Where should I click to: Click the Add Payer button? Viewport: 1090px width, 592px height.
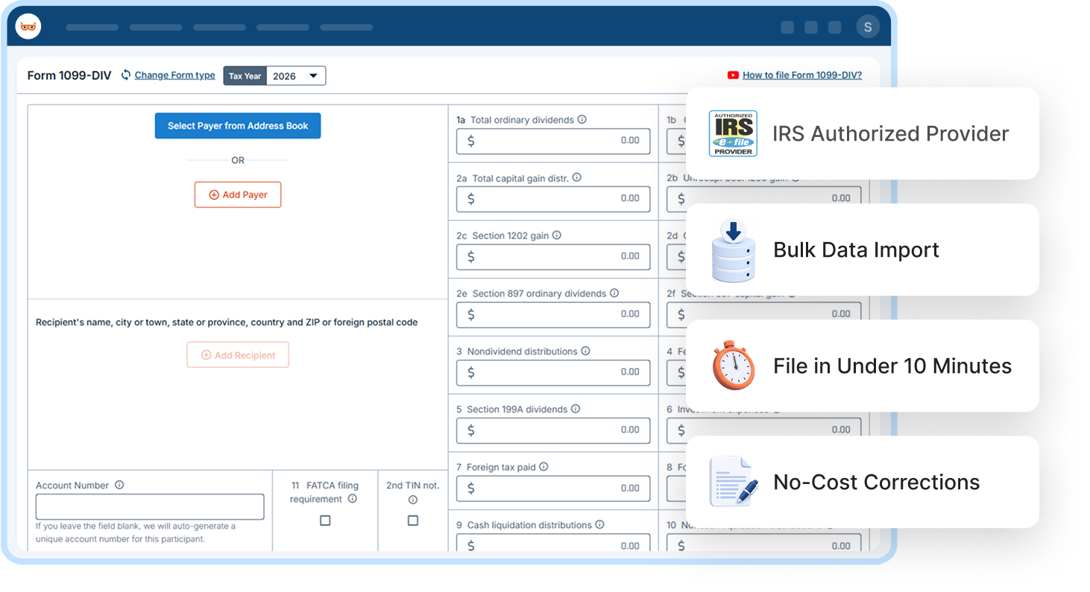[238, 194]
